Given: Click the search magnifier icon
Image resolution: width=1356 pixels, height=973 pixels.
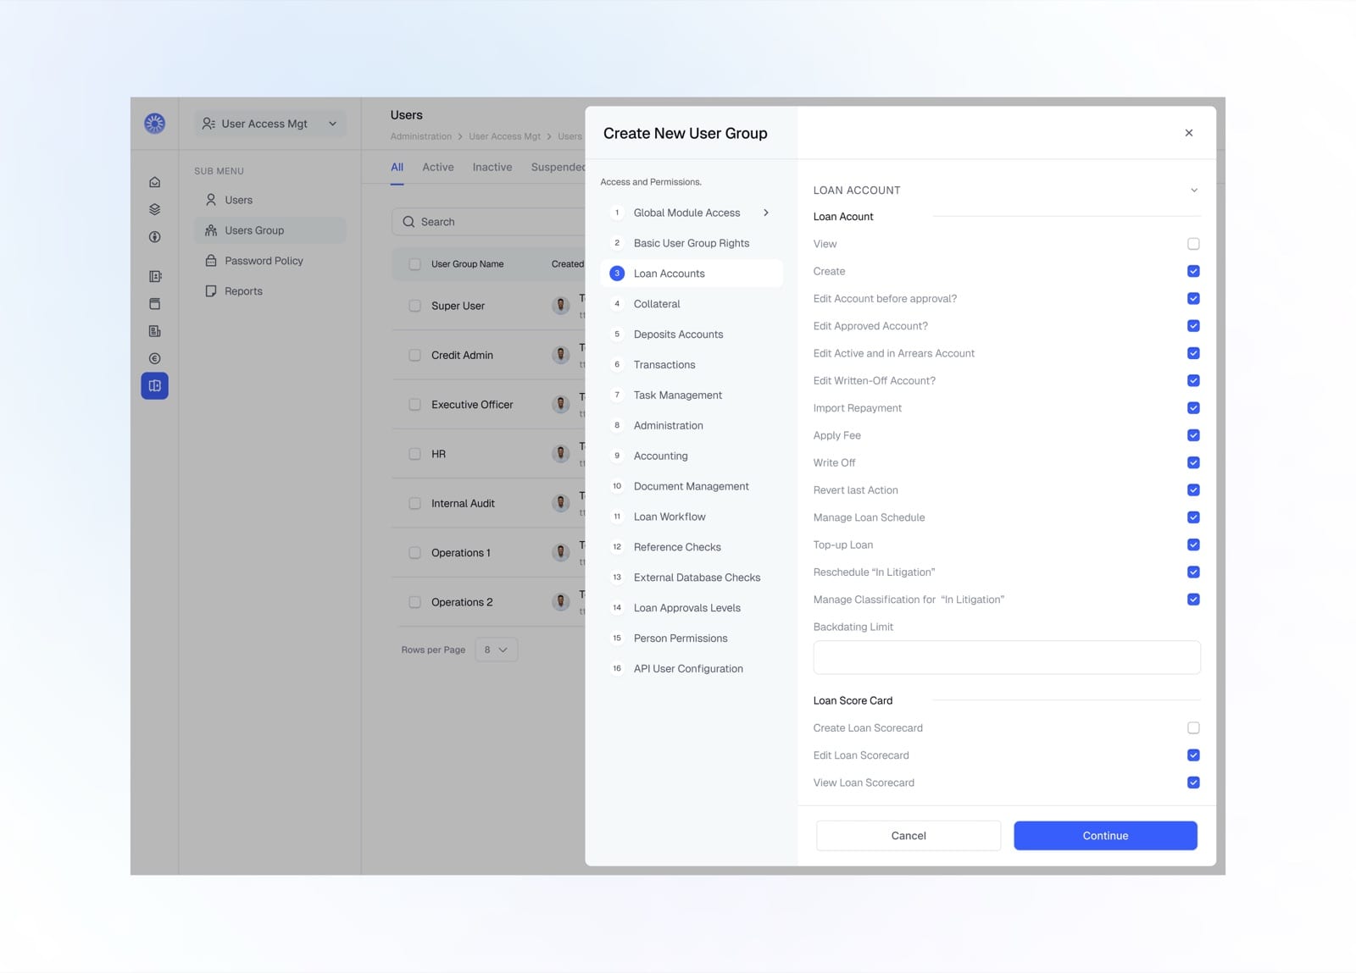Looking at the screenshot, I should pos(408,222).
